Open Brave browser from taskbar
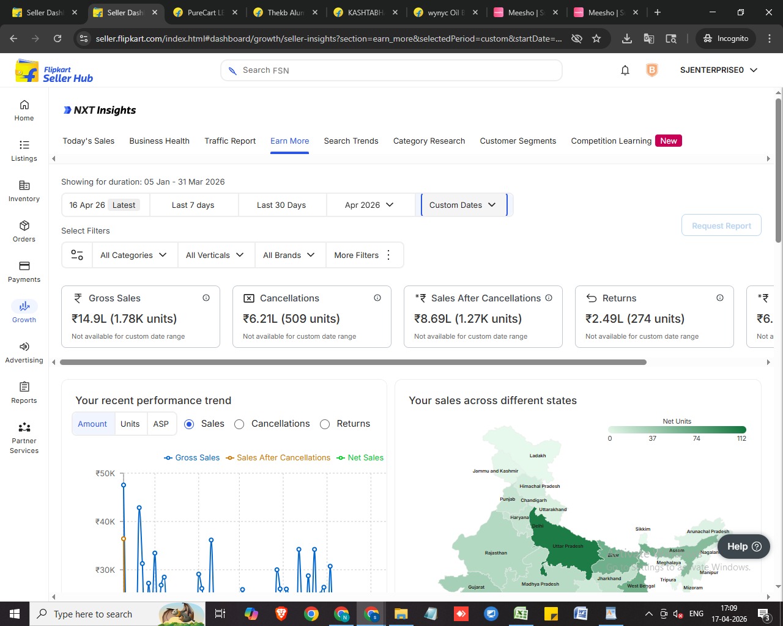783x626 pixels. (281, 614)
